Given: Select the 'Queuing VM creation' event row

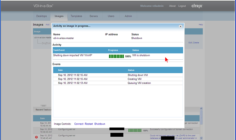Looking at the screenshot, I should point(118,83).
